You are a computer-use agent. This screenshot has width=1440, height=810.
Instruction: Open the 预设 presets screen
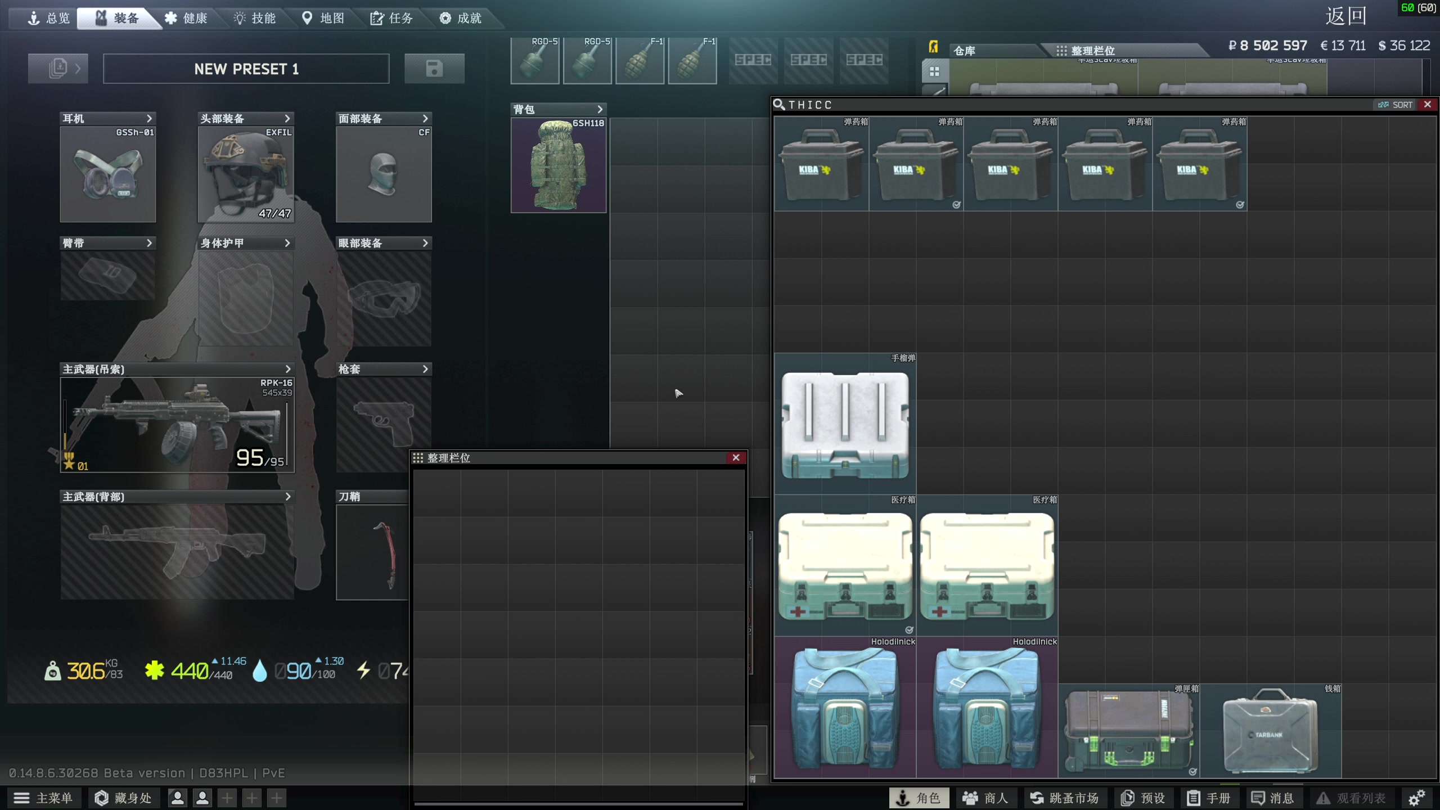[x=1143, y=798]
